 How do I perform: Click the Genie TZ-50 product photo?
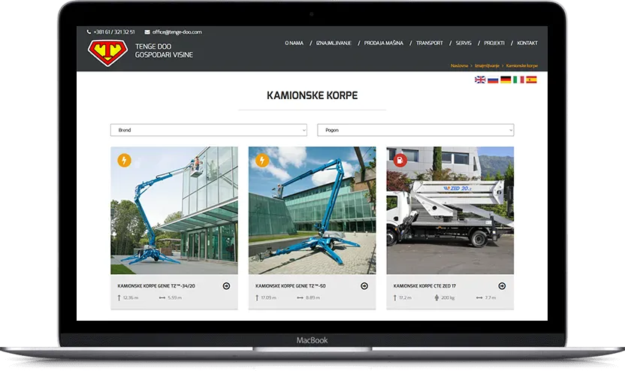point(312,210)
